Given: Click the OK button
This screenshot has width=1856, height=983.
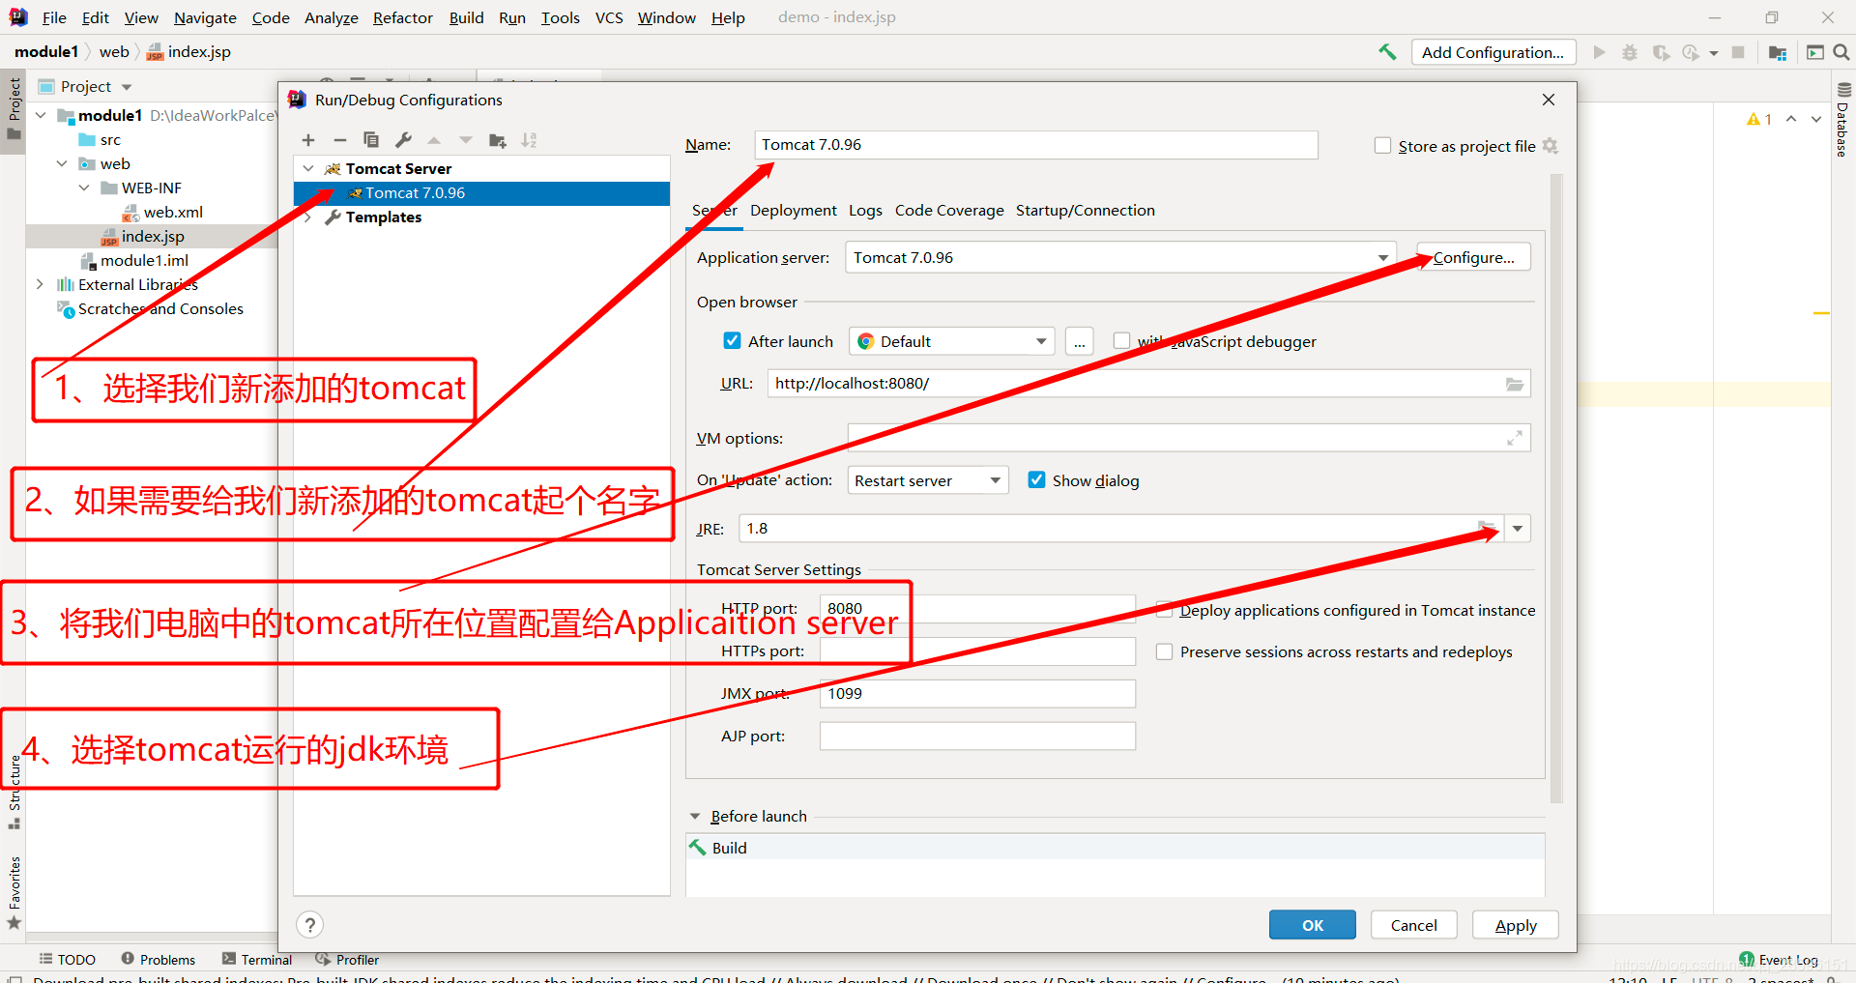Looking at the screenshot, I should pyautogui.click(x=1313, y=925).
